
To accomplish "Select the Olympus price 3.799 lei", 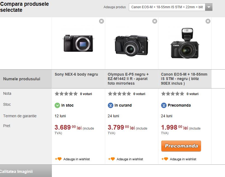I will (x=121, y=127).
